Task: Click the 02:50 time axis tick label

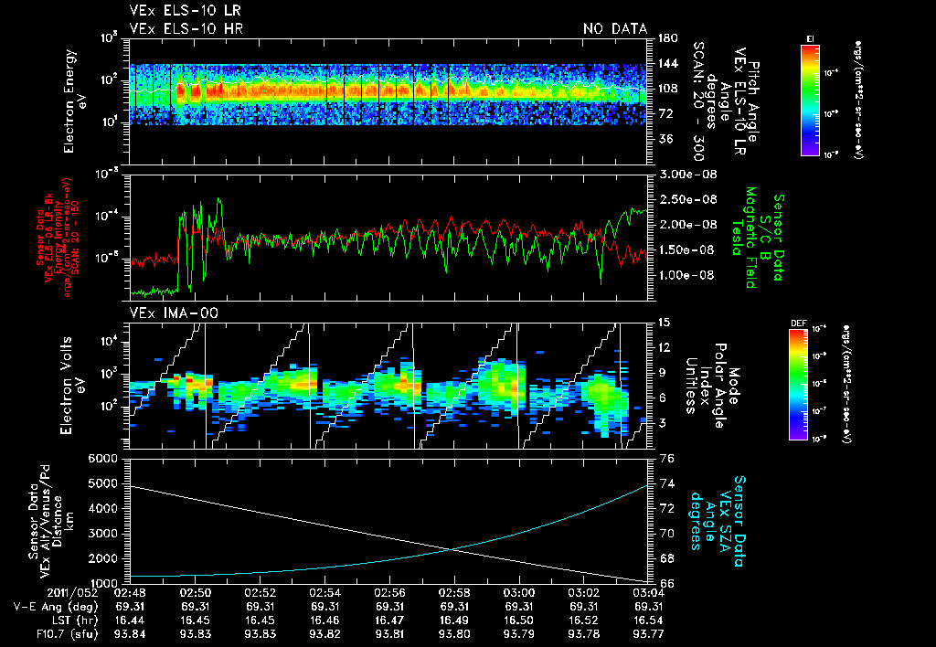Action: tap(197, 592)
